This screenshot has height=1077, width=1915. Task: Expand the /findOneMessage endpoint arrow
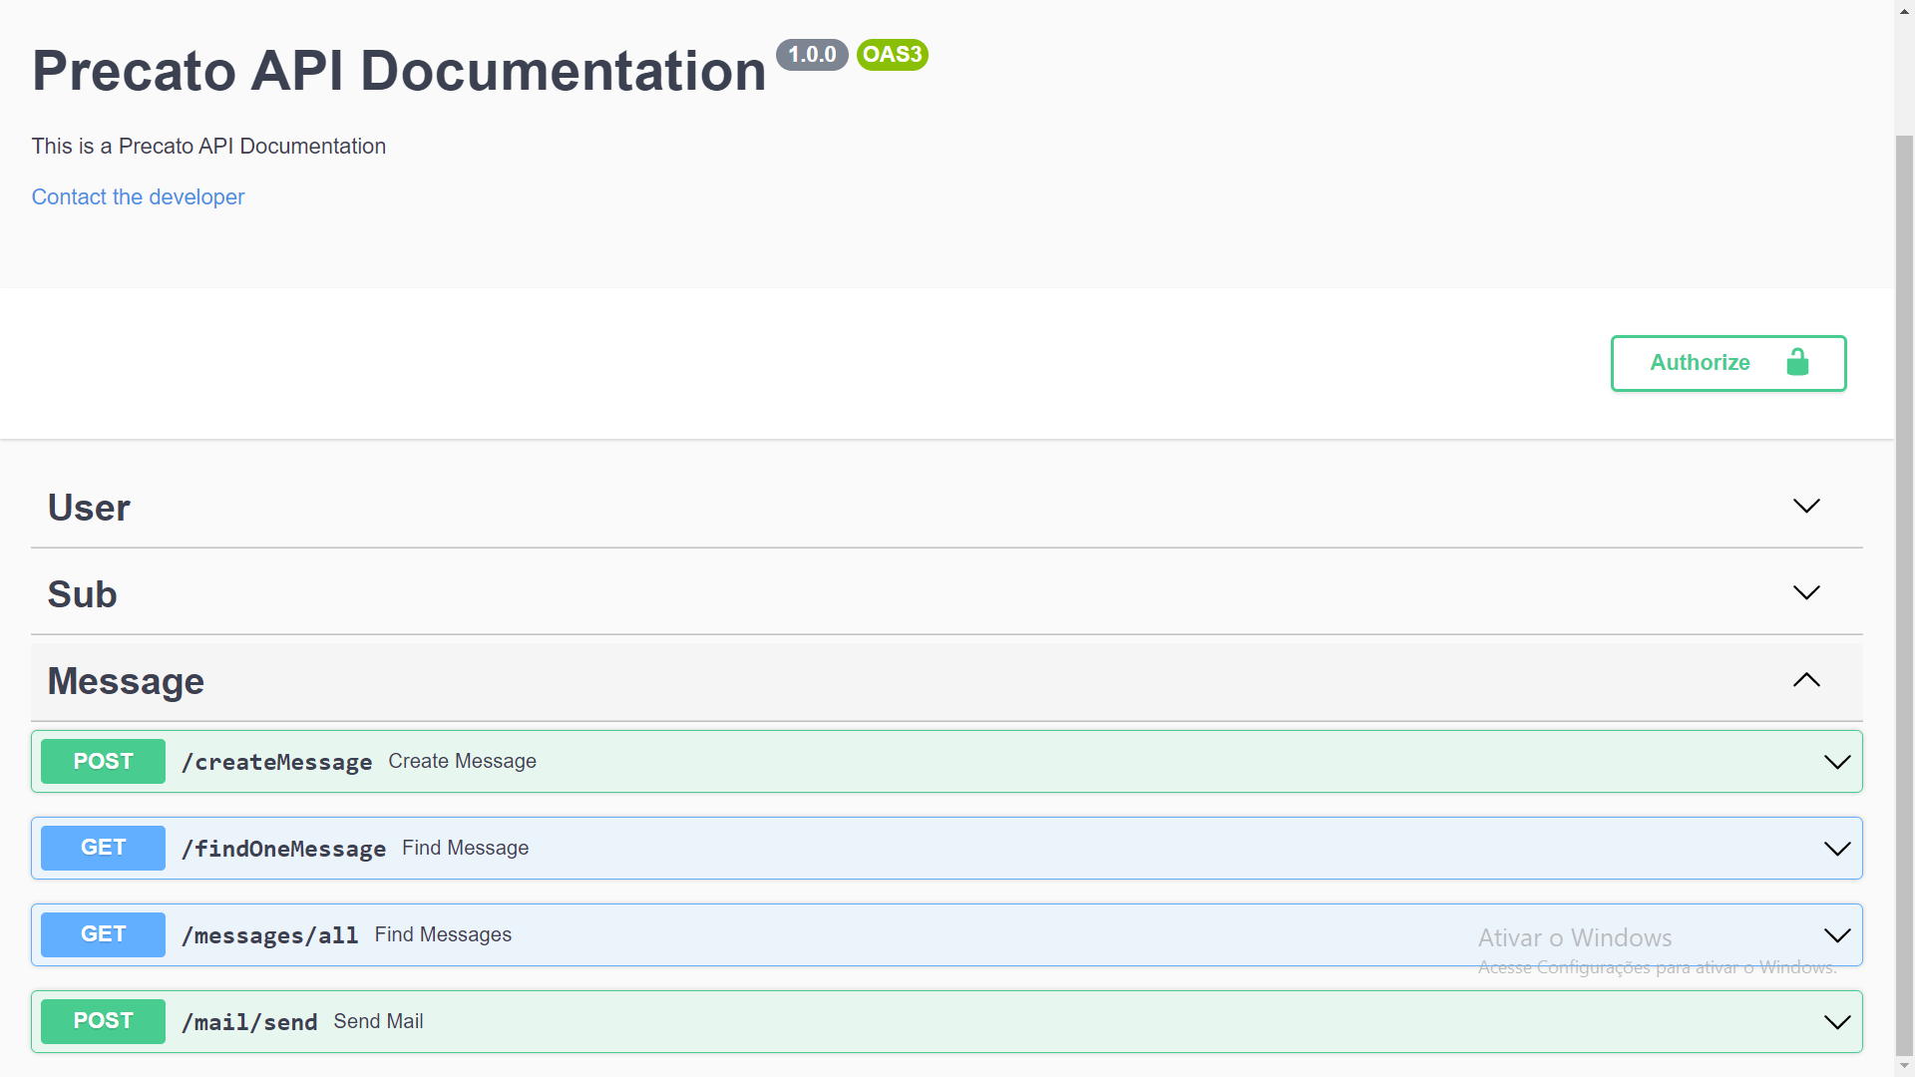click(x=1836, y=849)
